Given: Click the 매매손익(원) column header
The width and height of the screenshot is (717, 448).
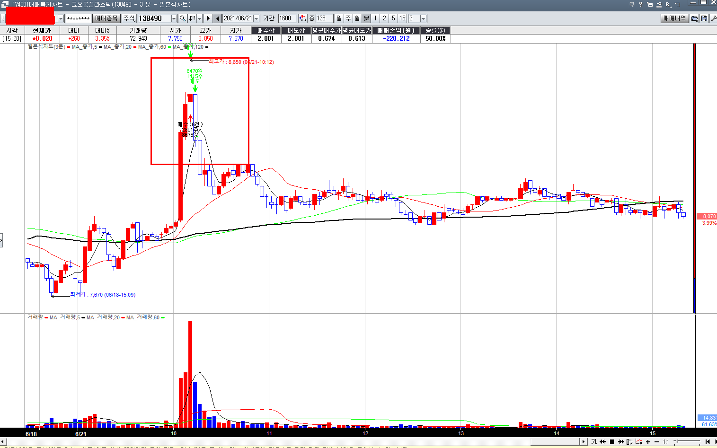Looking at the screenshot, I should click(396, 30).
